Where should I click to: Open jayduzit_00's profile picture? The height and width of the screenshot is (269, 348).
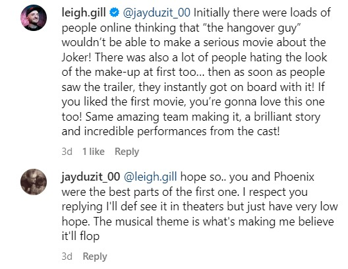tap(34, 182)
